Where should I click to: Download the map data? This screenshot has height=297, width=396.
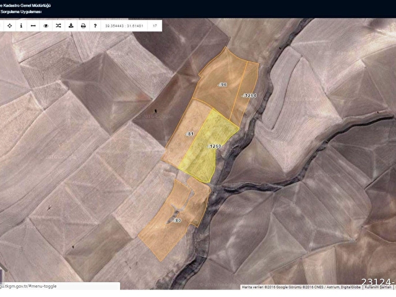[71, 26]
